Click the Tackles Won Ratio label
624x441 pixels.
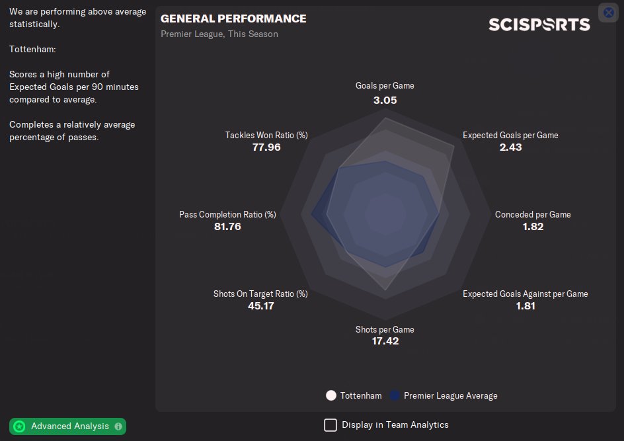[266, 135]
